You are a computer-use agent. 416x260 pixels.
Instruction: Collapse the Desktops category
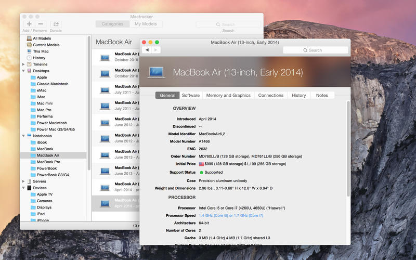[x=23, y=71]
